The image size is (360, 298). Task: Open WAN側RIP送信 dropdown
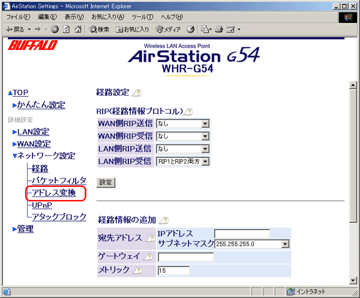(x=182, y=124)
